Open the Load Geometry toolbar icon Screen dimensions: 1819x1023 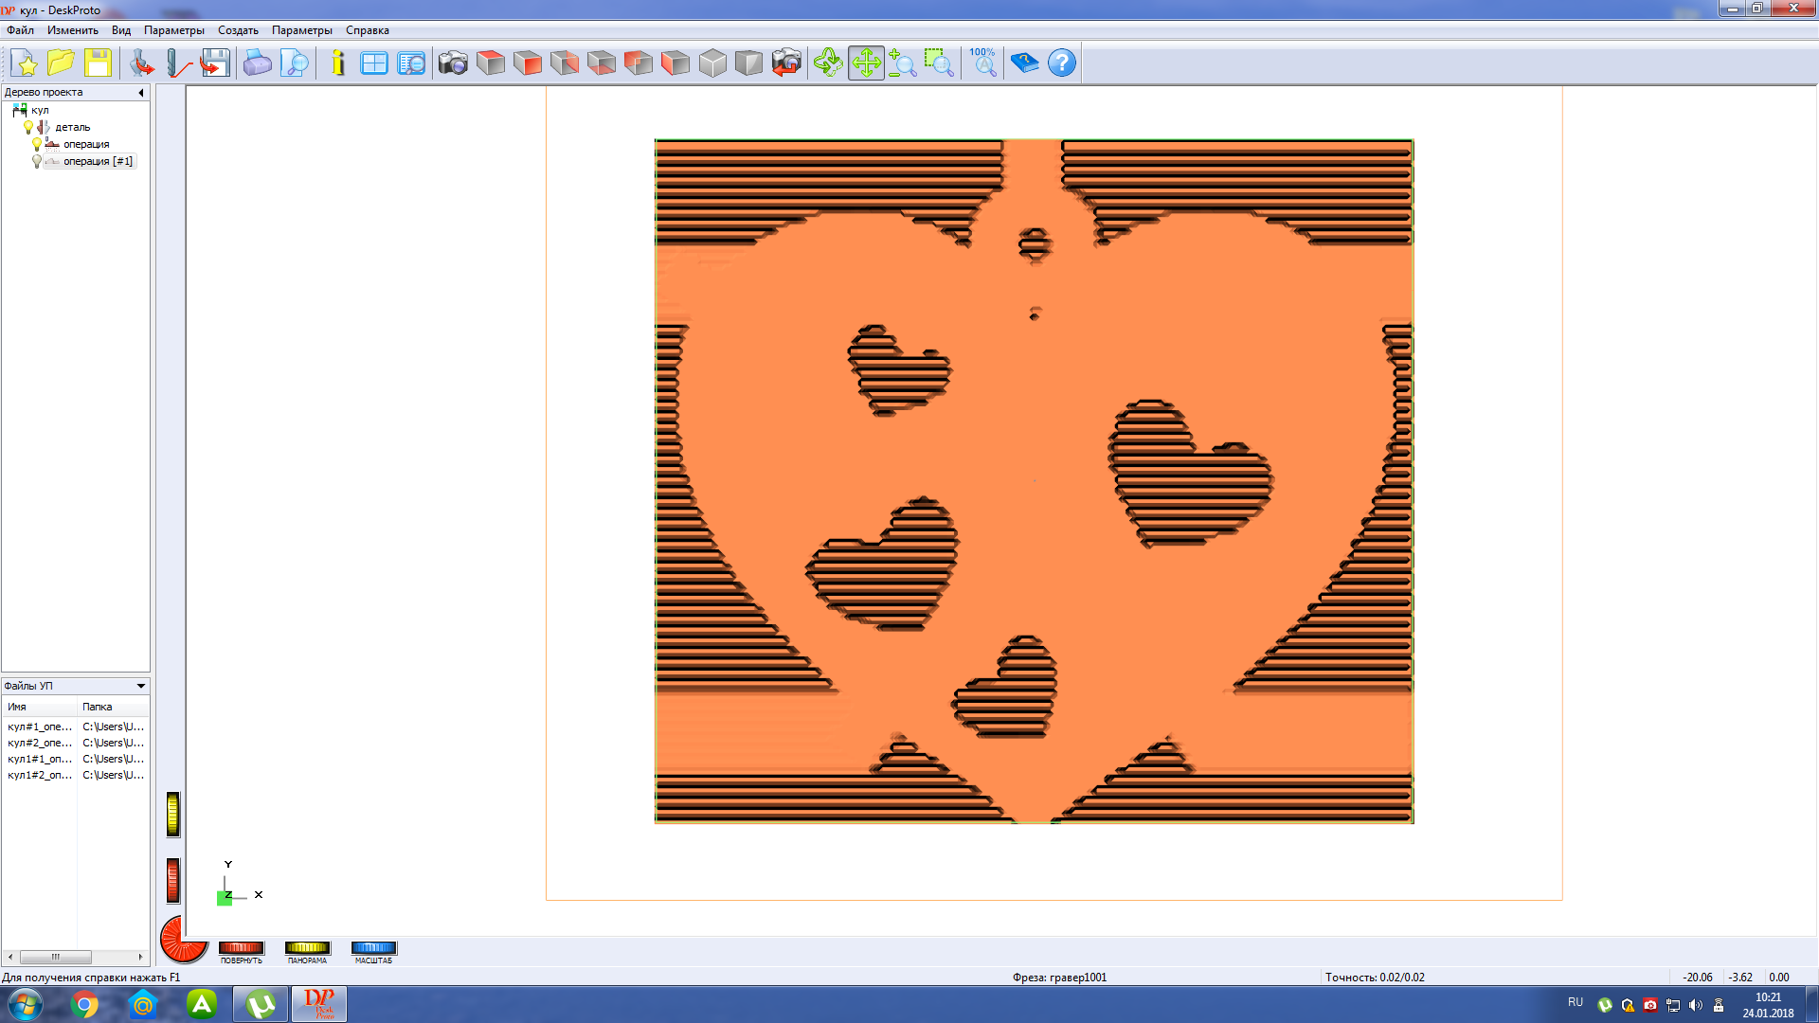click(x=142, y=63)
